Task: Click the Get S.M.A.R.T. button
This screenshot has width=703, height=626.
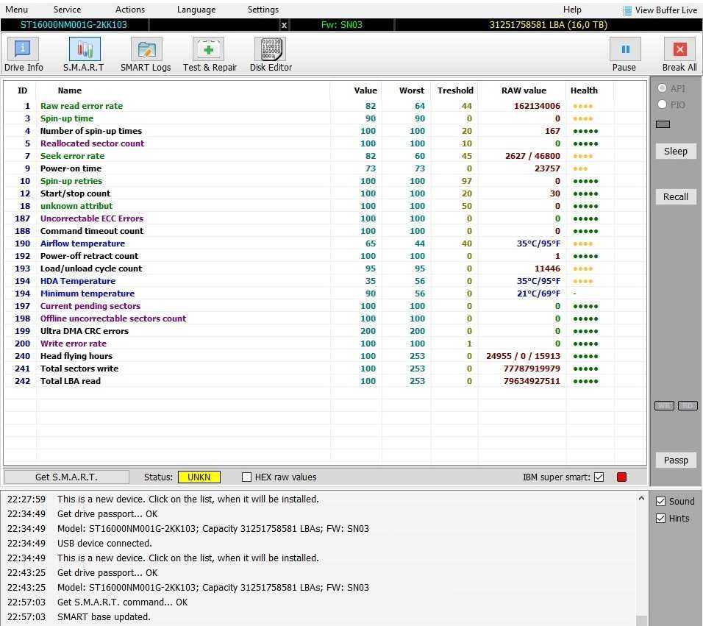Action: [x=66, y=477]
